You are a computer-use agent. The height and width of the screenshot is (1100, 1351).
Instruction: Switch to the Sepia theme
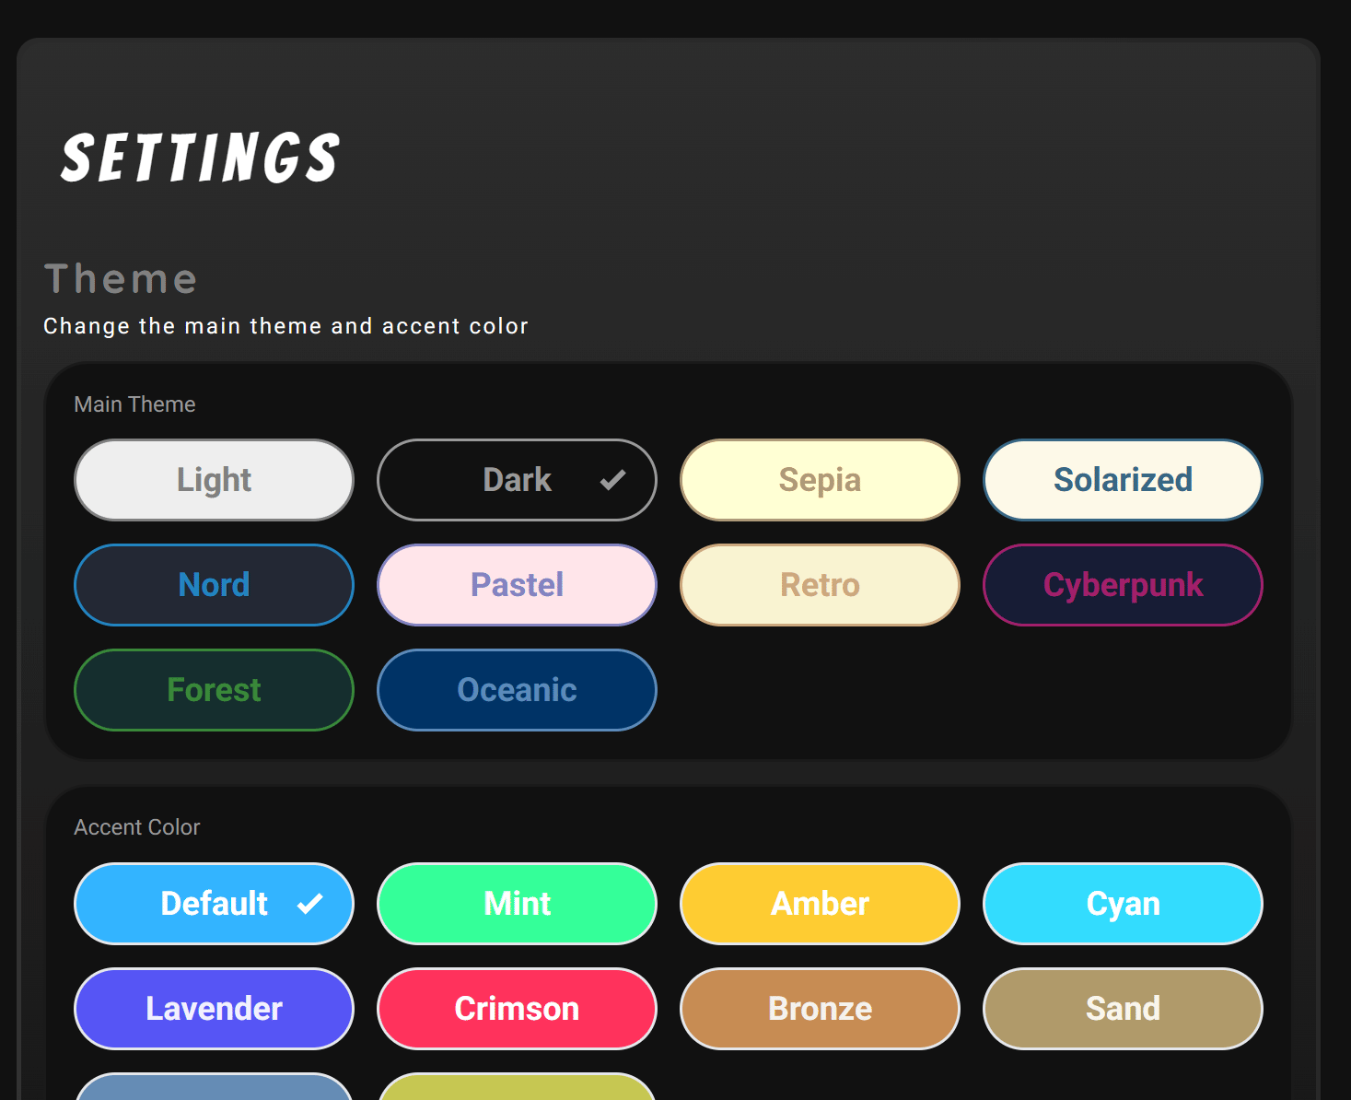(820, 480)
